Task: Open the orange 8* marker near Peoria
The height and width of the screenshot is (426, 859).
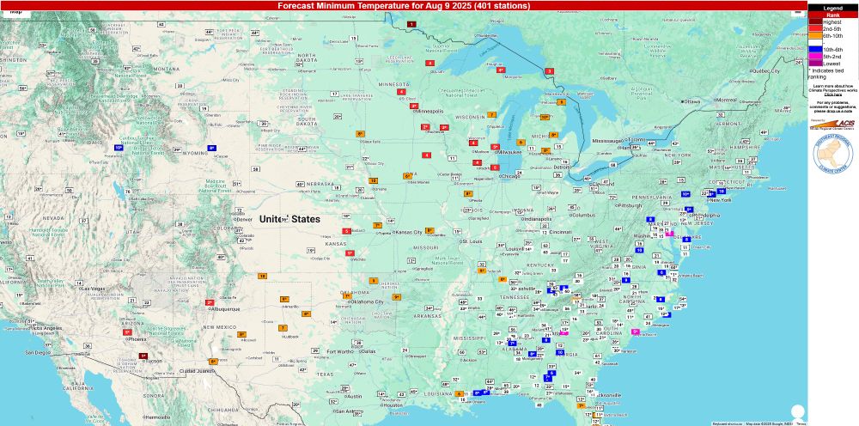Action: 468,194
